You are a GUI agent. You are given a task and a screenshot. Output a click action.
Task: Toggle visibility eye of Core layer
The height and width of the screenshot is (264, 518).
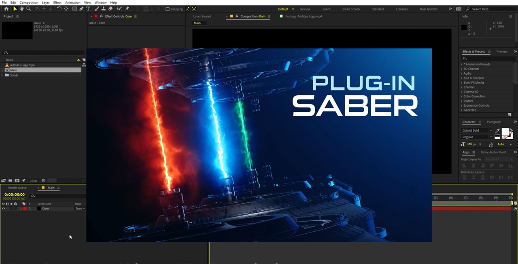pos(4,209)
